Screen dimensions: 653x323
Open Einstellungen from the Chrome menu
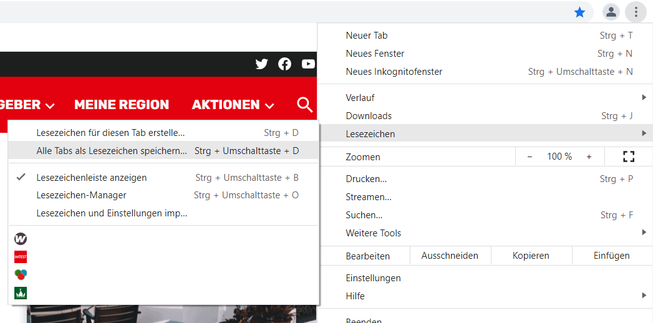pyautogui.click(x=485, y=277)
